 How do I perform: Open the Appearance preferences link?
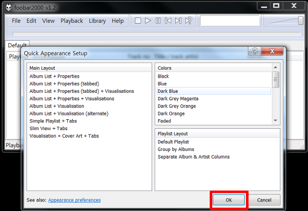tap(74, 200)
